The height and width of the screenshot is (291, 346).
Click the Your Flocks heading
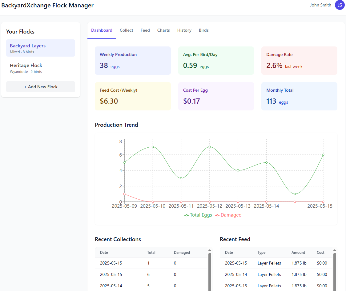[20, 32]
